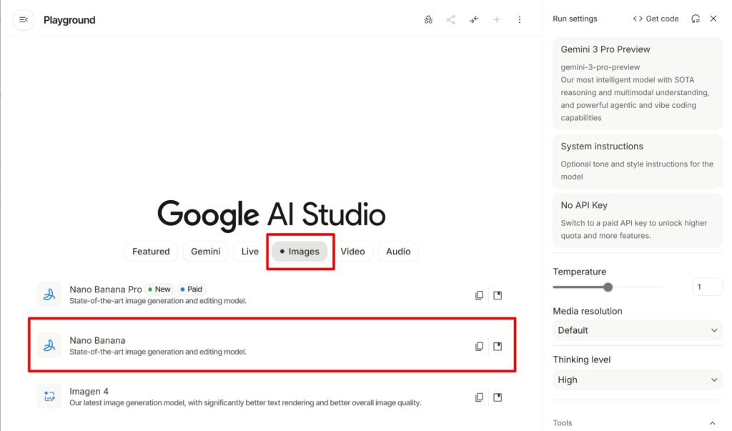Image resolution: width=732 pixels, height=431 pixels.
Task: Open docs icon for Nano Banana row
Action: point(498,347)
